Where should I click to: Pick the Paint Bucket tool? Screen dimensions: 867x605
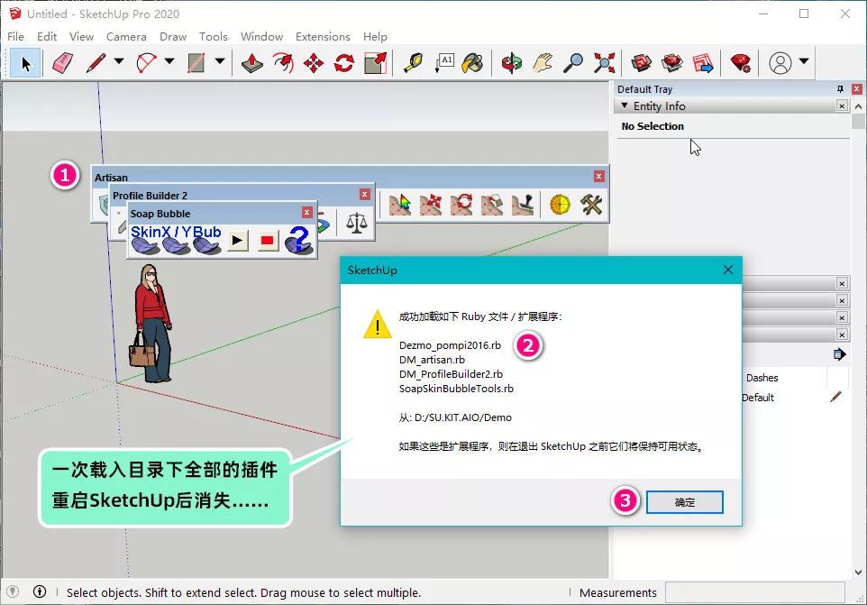pyautogui.click(x=470, y=62)
